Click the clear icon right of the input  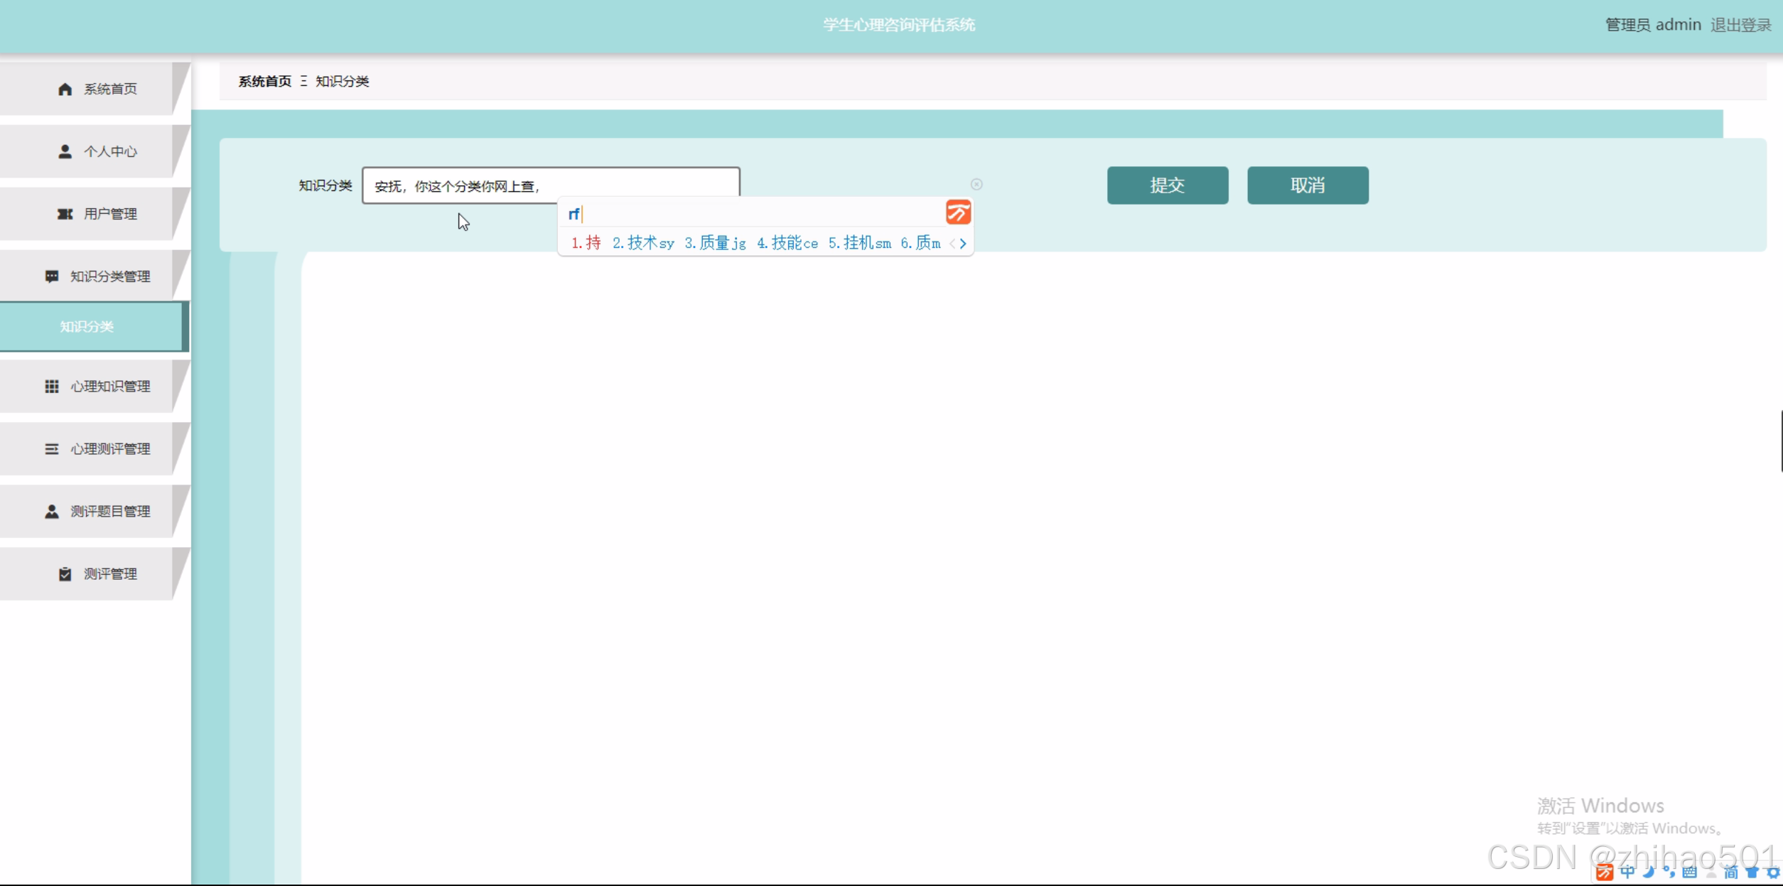click(976, 185)
